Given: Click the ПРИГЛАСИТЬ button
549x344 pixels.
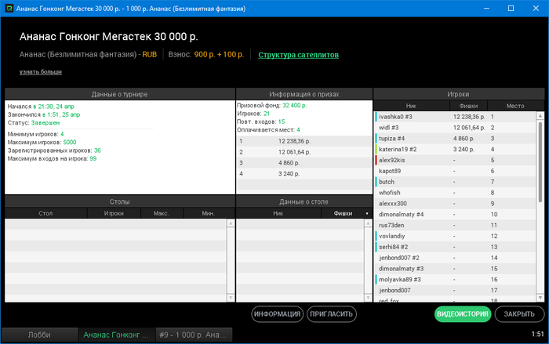Looking at the screenshot, I should pos(332,314).
